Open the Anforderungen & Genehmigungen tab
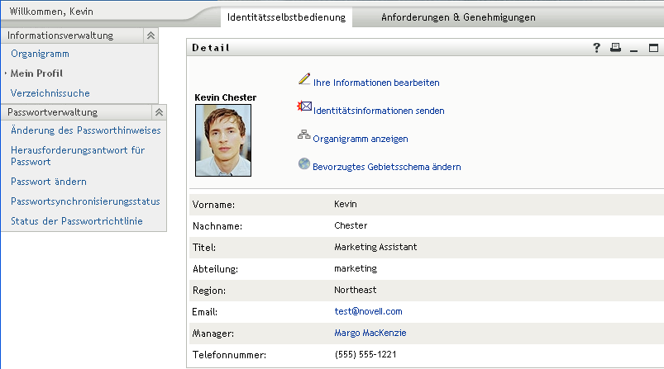Screen dimensions: 664x369 point(458,17)
